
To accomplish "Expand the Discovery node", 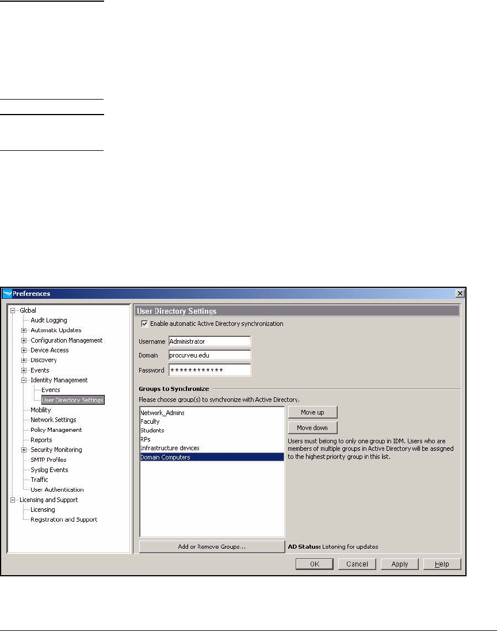I will click(24, 360).
